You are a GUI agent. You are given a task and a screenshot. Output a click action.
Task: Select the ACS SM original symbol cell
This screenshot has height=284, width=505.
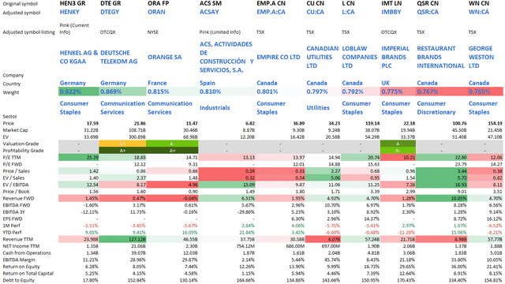coord(211,3)
